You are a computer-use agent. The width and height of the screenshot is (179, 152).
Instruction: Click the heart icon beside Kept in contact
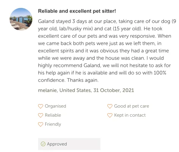pyautogui.click(x=110, y=115)
